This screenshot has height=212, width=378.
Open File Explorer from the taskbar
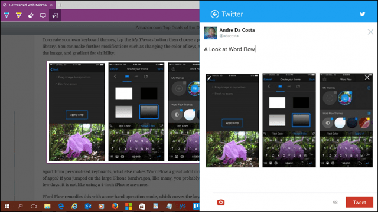point(47,206)
